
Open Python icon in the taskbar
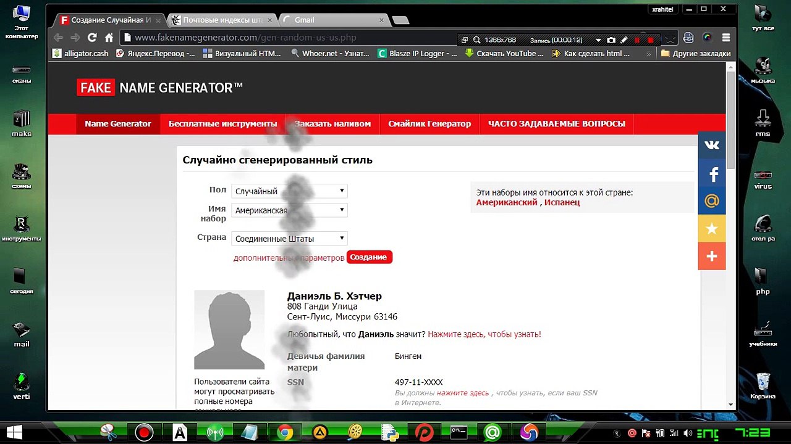(x=390, y=433)
